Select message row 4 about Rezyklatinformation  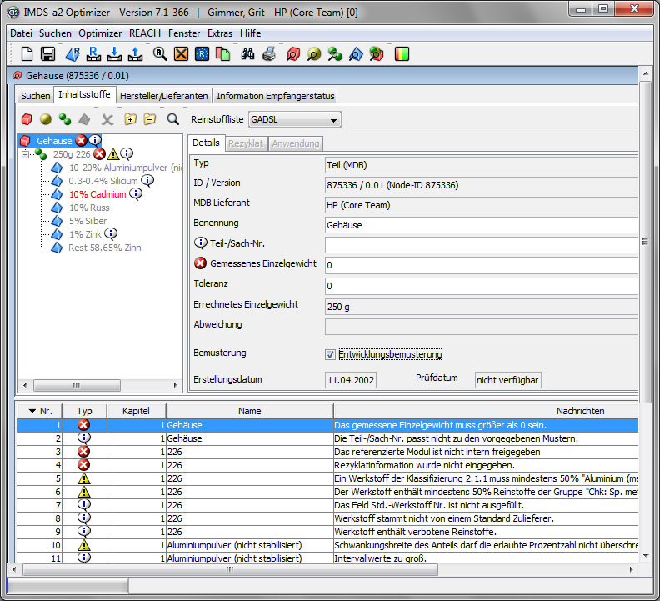click(327, 465)
